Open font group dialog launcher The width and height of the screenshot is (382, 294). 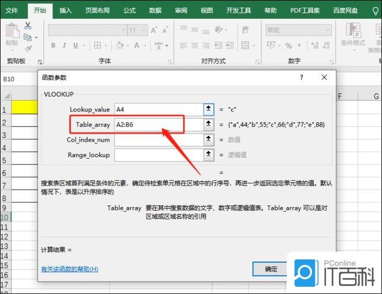(170, 62)
